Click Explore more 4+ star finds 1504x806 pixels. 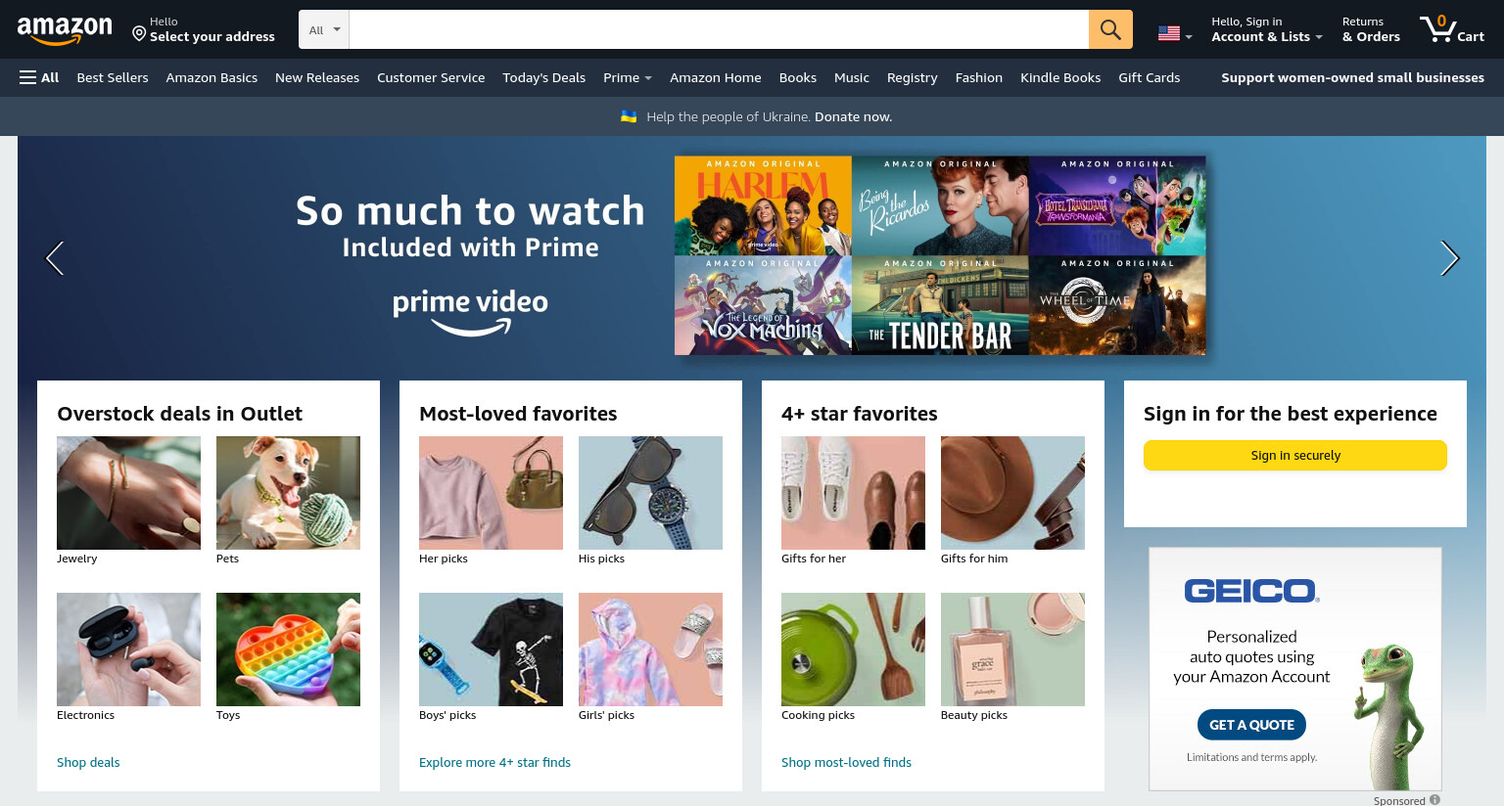click(494, 762)
